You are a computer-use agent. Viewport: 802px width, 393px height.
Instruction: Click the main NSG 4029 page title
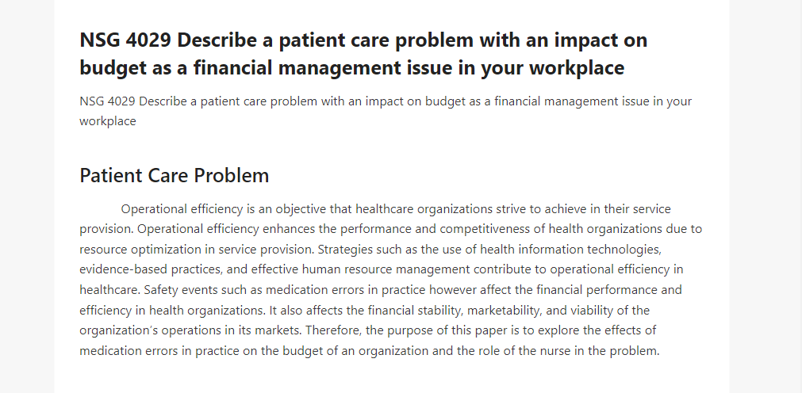tap(363, 54)
